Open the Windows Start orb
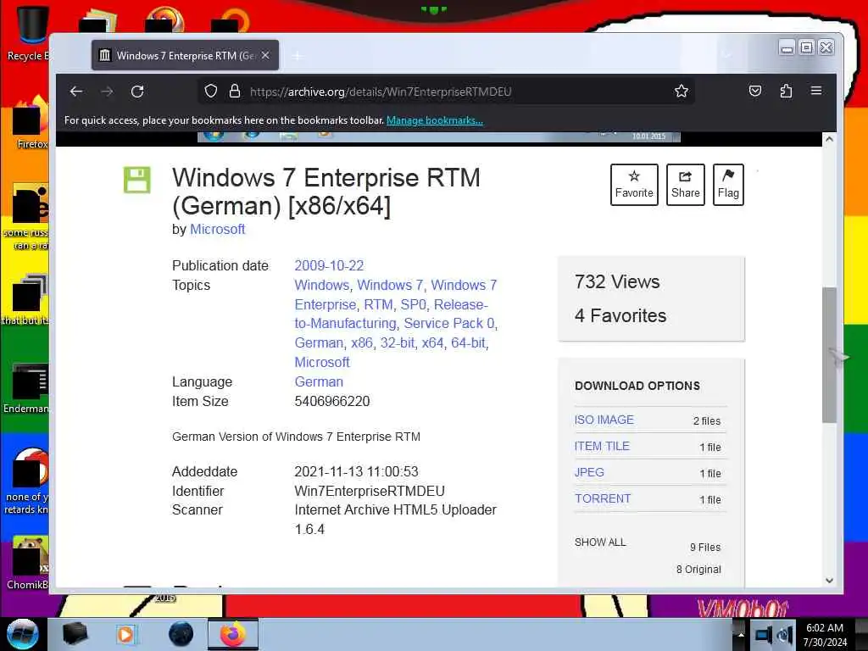Viewport: 868px width, 651px height. pos(22,634)
